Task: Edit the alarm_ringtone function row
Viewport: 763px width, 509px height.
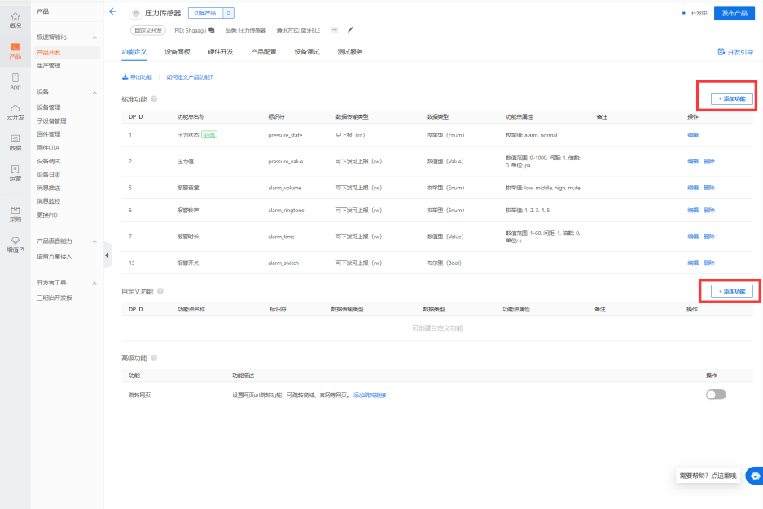Action: coord(693,210)
